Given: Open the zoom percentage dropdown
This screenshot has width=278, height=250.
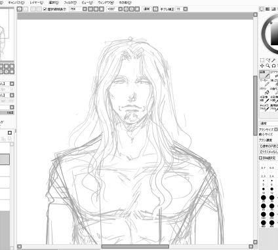Looking at the screenshot, I should (85, 9).
